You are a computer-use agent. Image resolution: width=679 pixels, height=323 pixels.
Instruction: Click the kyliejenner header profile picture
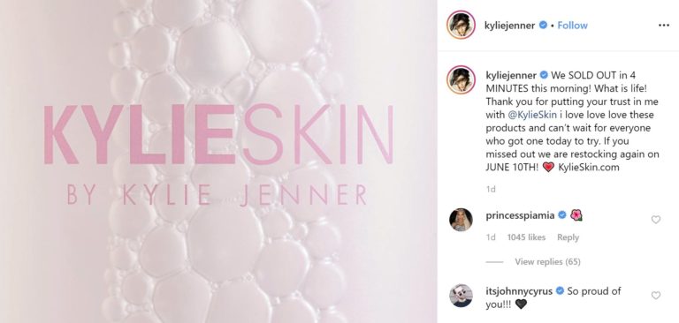coord(462,25)
